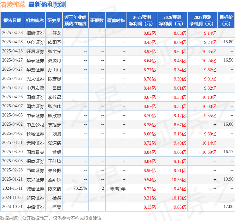Click analyst name 龚源月
The height and width of the screenshot is (221, 235).
(54, 61)
